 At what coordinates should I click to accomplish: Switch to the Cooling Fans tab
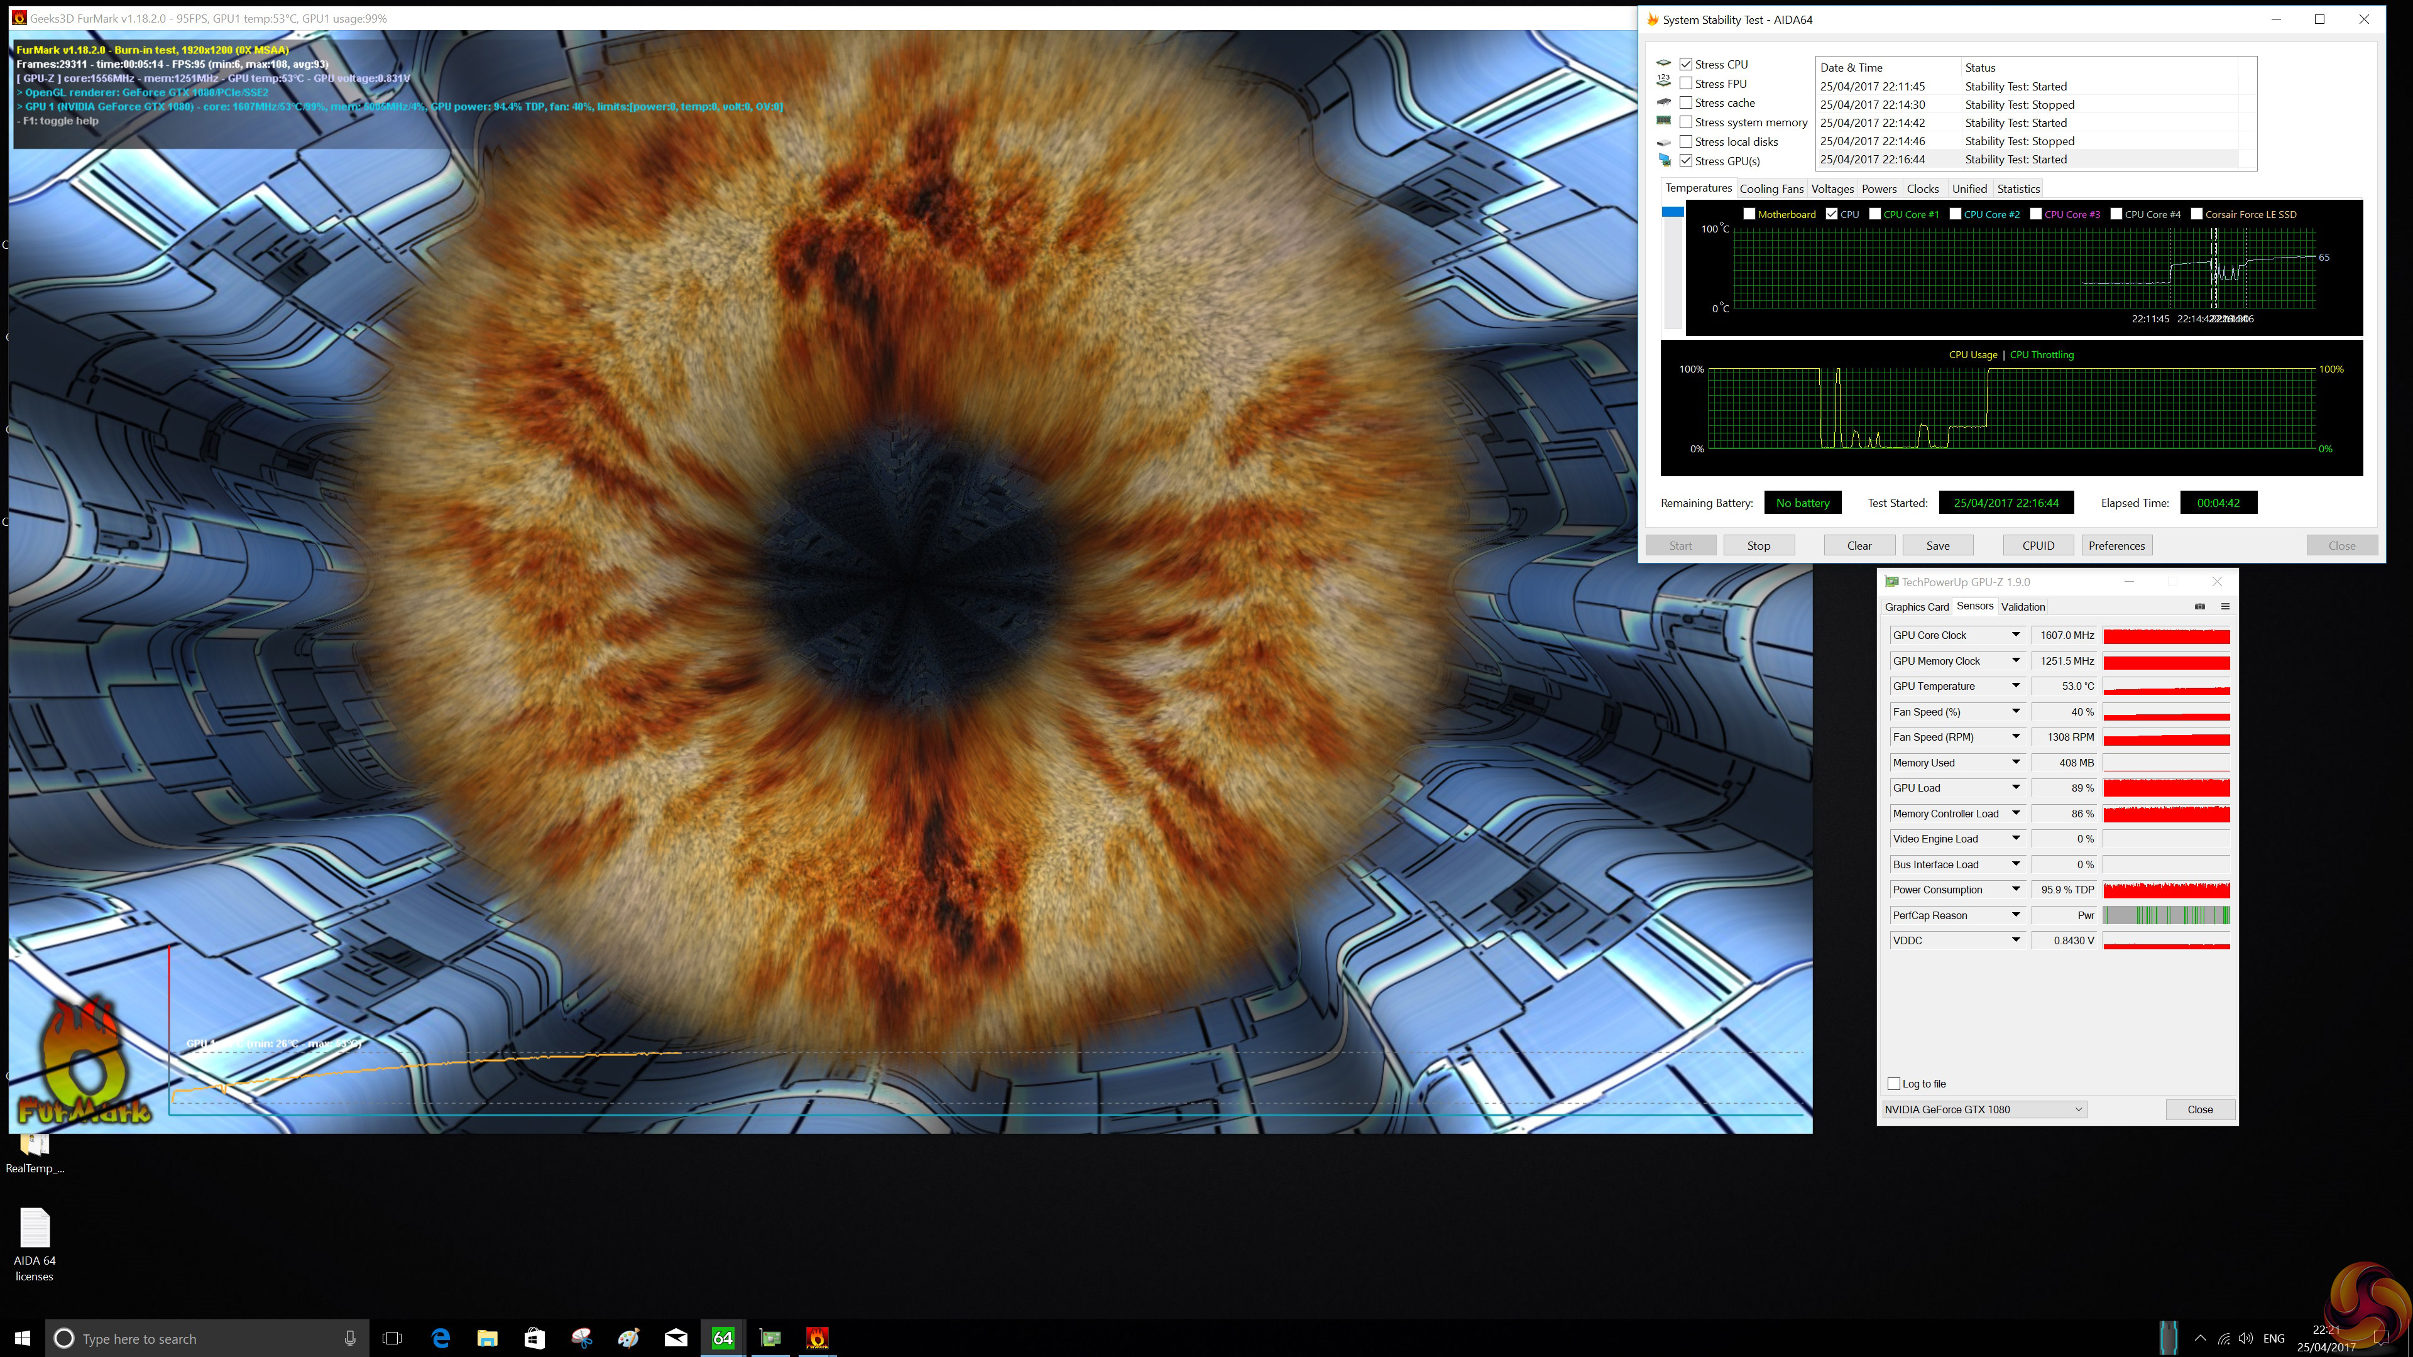pos(1770,188)
